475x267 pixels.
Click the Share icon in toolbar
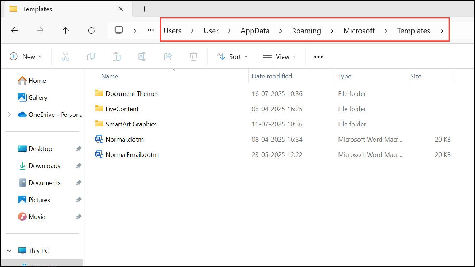pyautogui.click(x=168, y=56)
